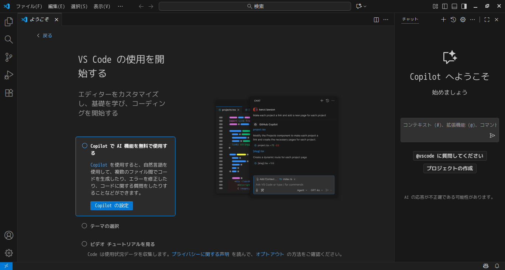505x270 pixels.
Task: Open the Explorer view in activity bar
Action: pos(9,22)
